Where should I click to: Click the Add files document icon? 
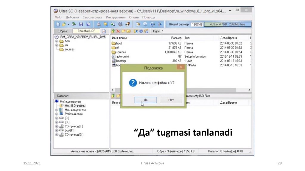click(x=138, y=24)
